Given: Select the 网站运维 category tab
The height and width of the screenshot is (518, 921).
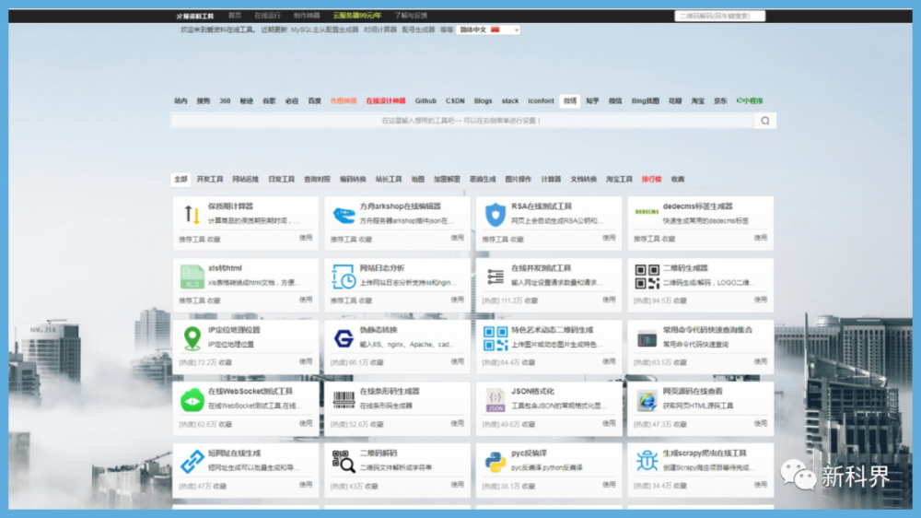Looking at the screenshot, I should tap(246, 180).
